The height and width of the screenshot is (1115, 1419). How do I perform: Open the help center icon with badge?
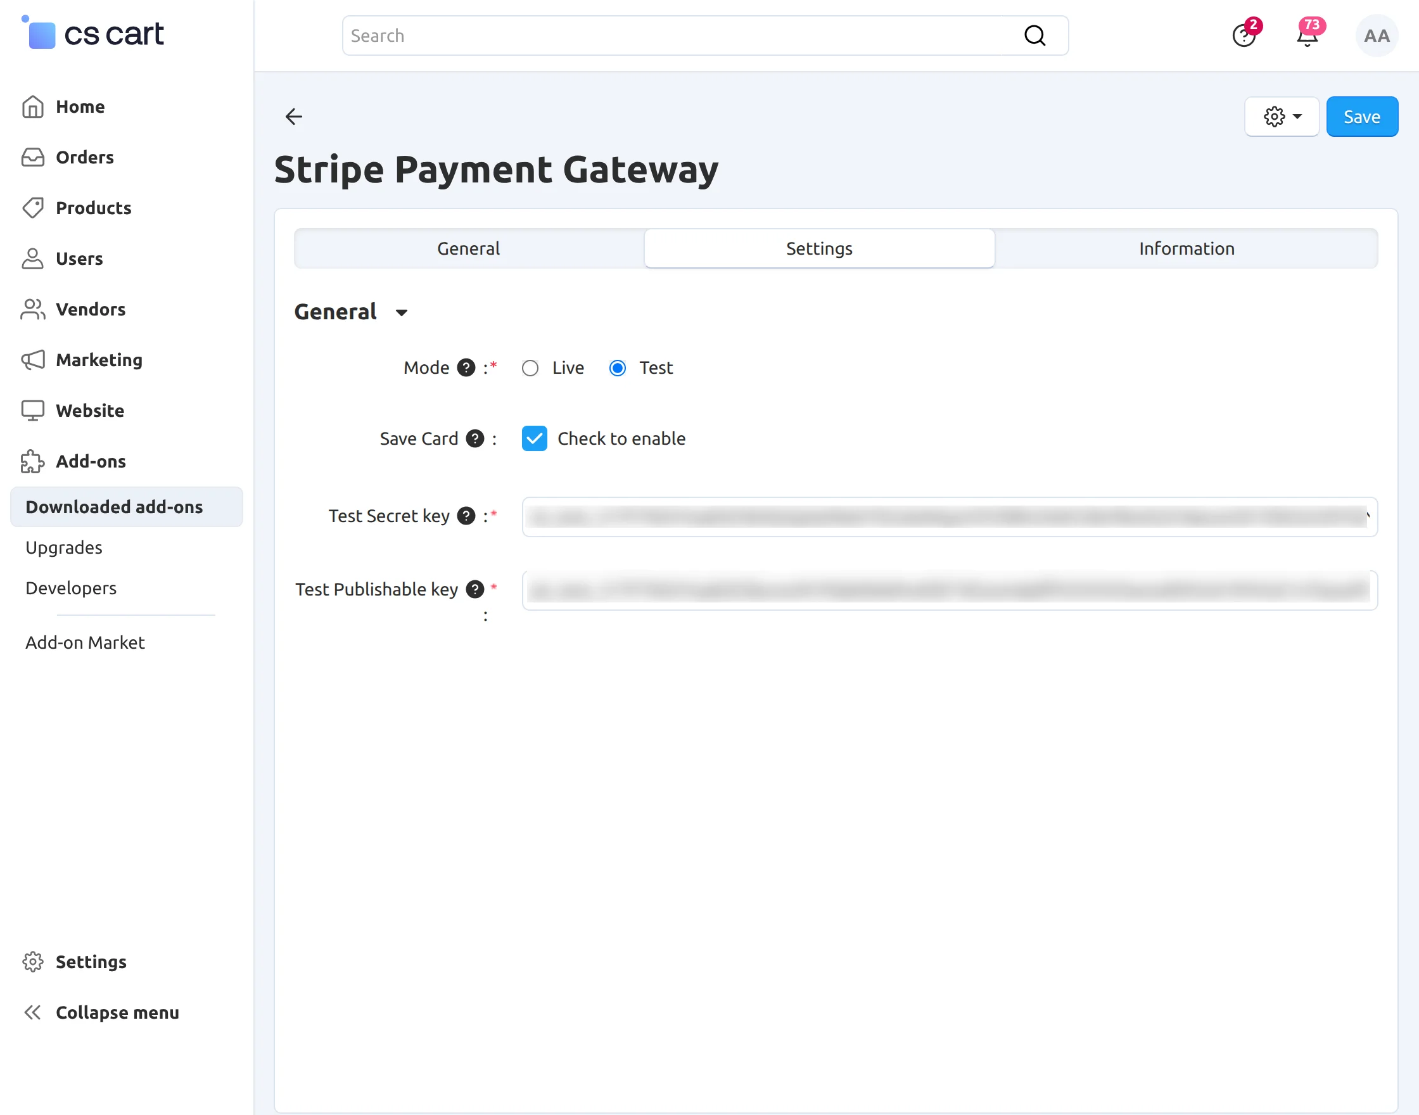pos(1244,35)
